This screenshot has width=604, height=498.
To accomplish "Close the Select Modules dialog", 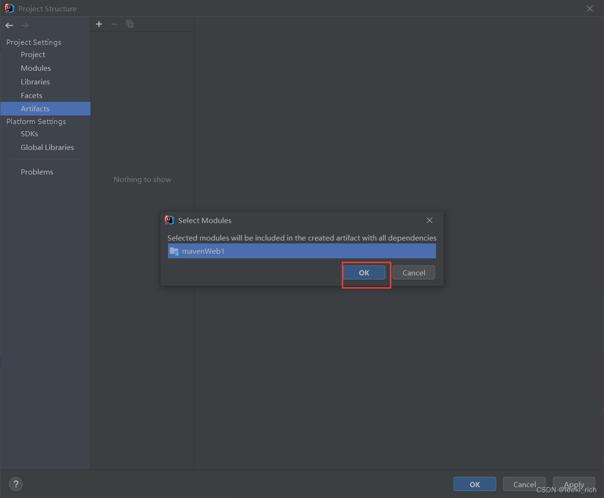I will [x=430, y=220].
